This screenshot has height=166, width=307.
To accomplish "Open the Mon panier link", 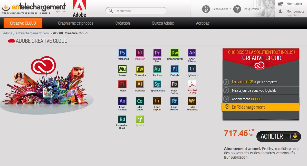I will pos(294,4).
